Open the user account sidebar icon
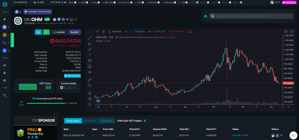299x140 pixels. [x=4, y=73]
